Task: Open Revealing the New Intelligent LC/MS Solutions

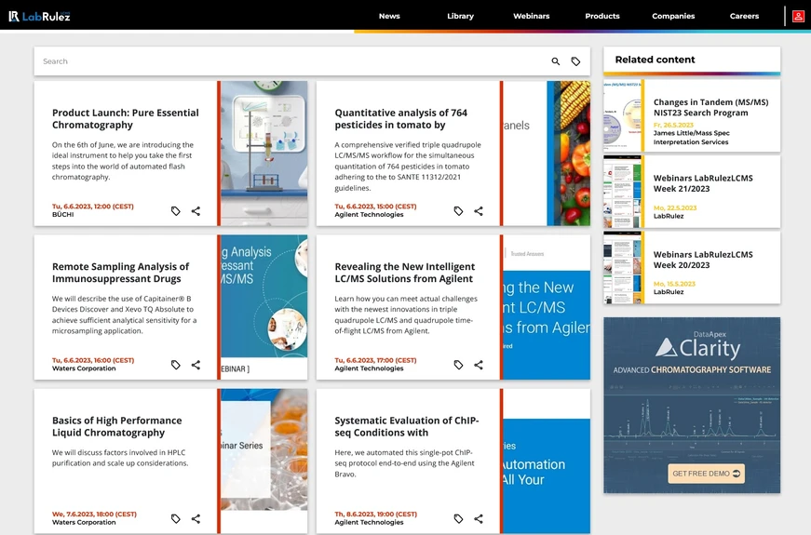Action: (x=404, y=273)
